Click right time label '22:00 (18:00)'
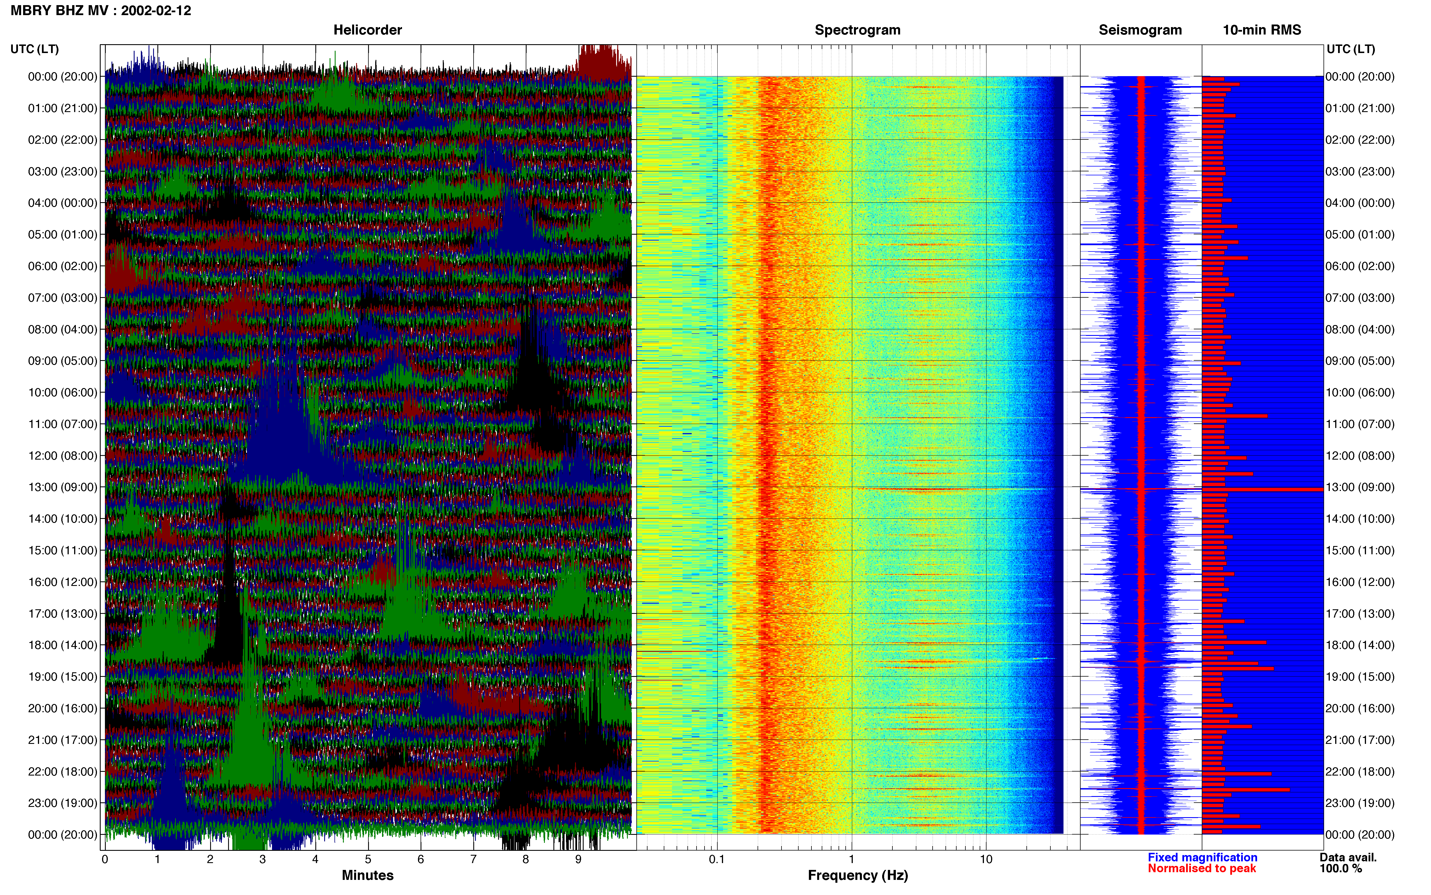Image resolution: width=1431 pixels, height=895 pixels. [x=1360, y=771]
